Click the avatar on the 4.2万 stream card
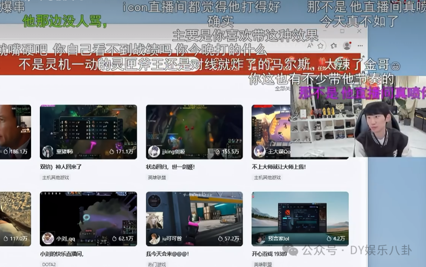Viewport: 426px width, 267px height. point(260,239)
